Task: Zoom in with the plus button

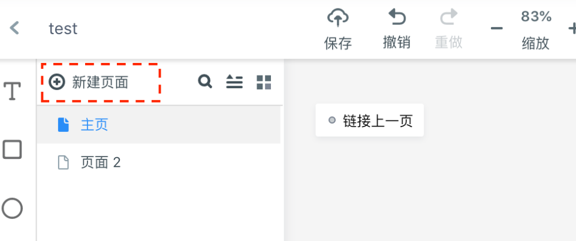Action: (x=572, y=28)
